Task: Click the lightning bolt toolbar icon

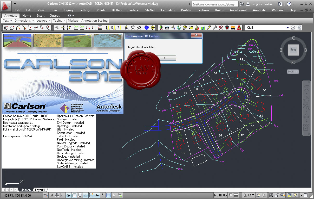Action: [x=209, y=27]
